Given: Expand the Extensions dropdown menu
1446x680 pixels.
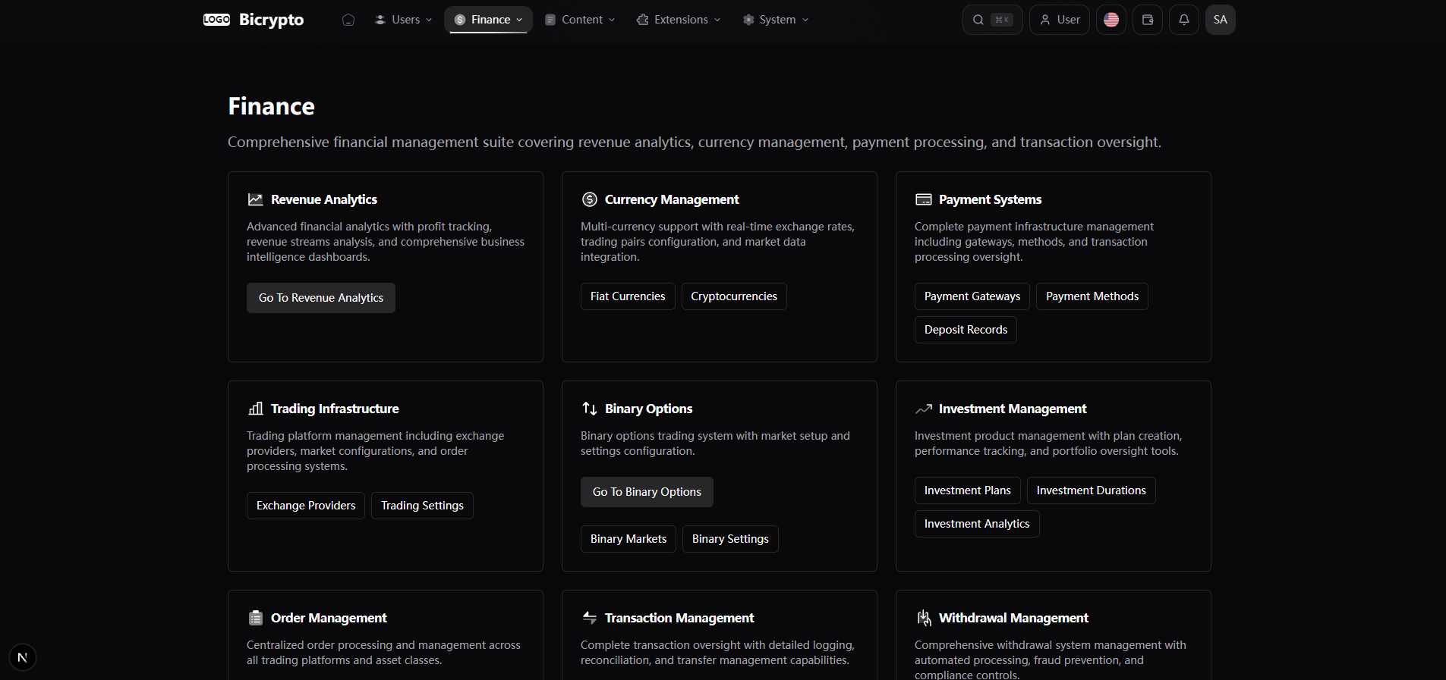Looking at the screenshot, I should [678, 20].
